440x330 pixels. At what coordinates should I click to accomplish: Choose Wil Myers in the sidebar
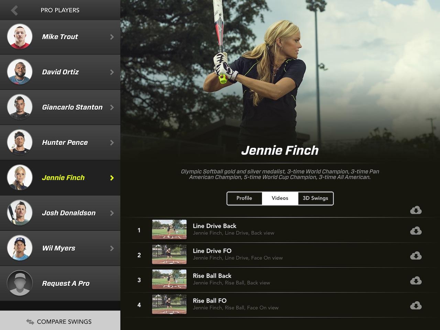click(x=58, y=248)
